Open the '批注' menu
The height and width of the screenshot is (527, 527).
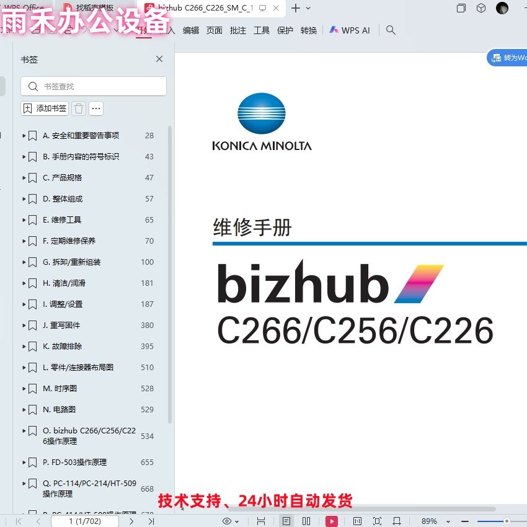[237, 30]
